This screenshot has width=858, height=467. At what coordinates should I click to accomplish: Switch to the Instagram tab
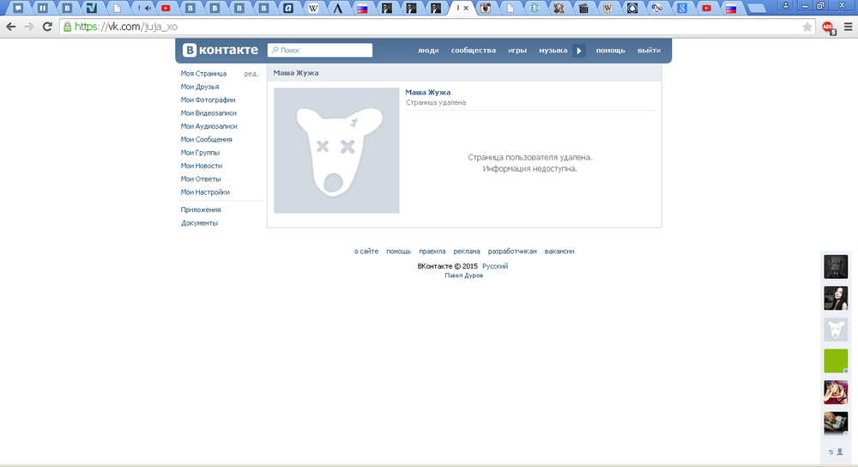pyautogui.click(x=486, y=9)
